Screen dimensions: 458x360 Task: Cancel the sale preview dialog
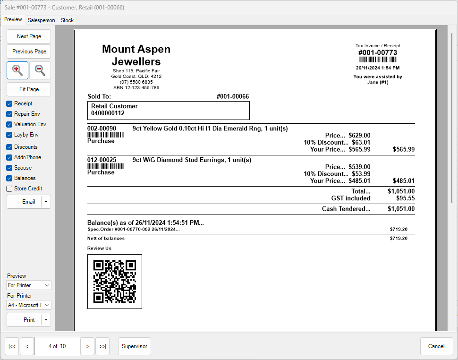[436, 346]
